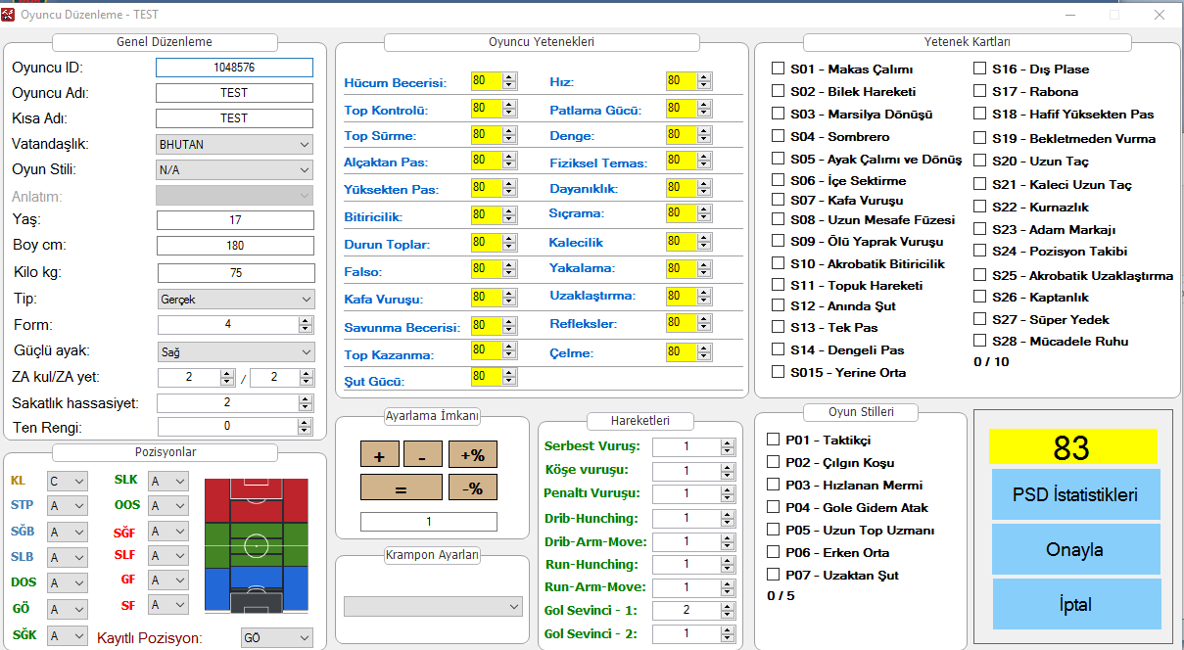
Task: Open the STP position rating dropdown
Action: tap(68, 506)
